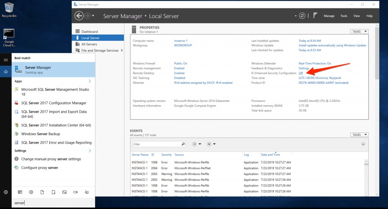Filter search results by music icon
Image resolution: width=388 pixels, height=209 pixels.
point(87,192)
